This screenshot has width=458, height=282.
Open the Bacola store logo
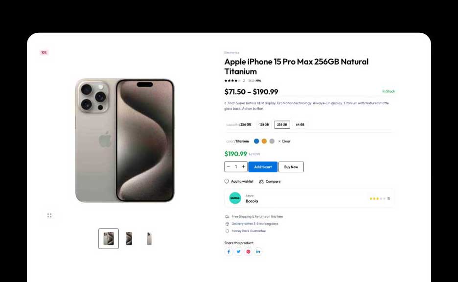click(x=235, y=198)
